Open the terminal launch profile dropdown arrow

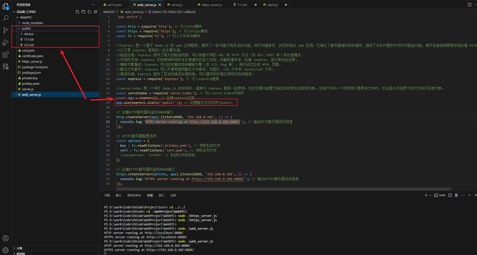430,195
